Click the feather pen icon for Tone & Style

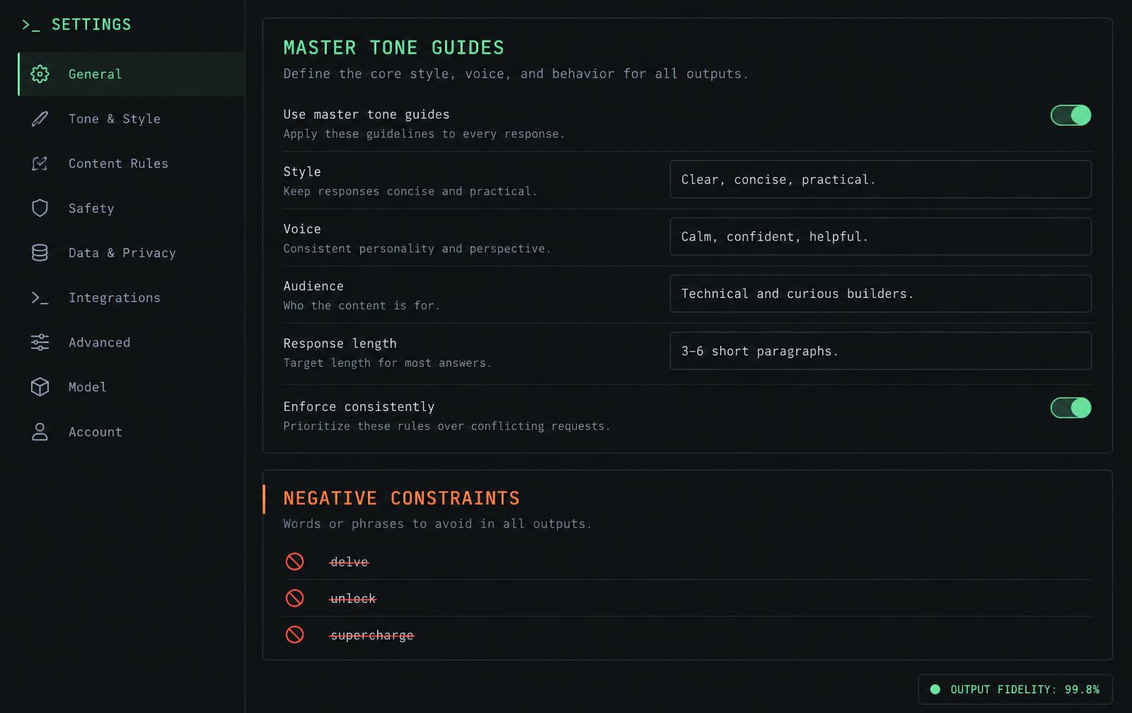click(40, 119)
